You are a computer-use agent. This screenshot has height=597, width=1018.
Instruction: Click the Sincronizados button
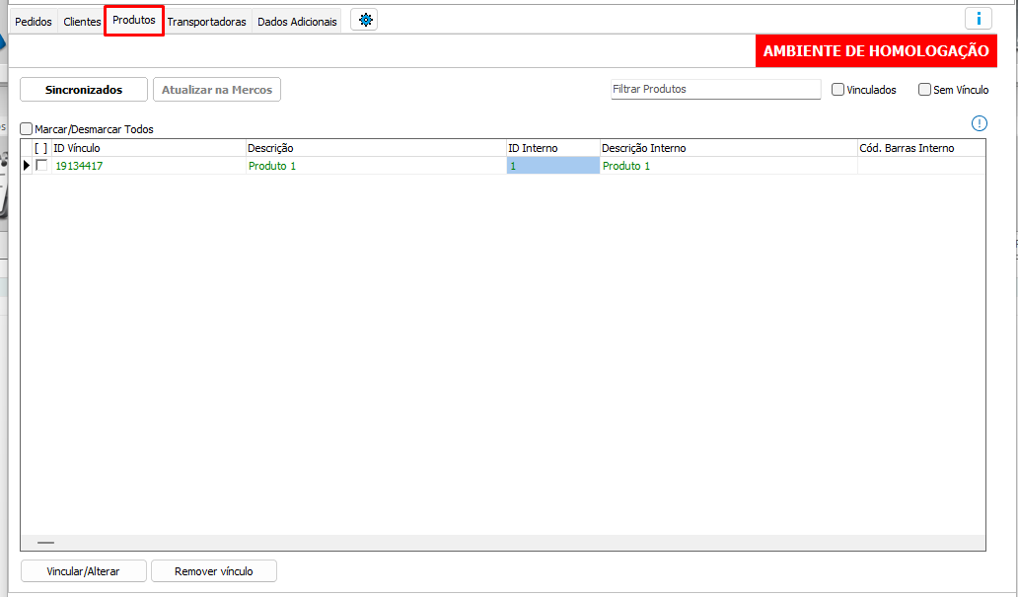point(84,90)
